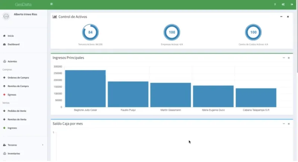The height and width of the screenshot is (162, 298).
Task: Collapse the Control de Activos panel
Action: tap(281, 17)
